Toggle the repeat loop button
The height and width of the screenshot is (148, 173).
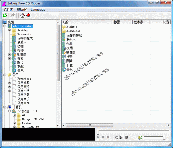click(117, 137)
